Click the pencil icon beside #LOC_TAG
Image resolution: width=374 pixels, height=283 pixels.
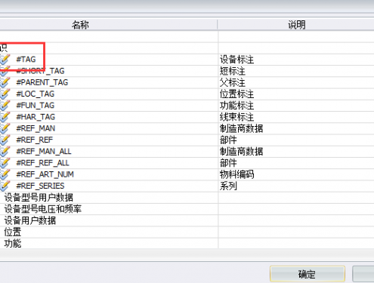click(5, 94)
